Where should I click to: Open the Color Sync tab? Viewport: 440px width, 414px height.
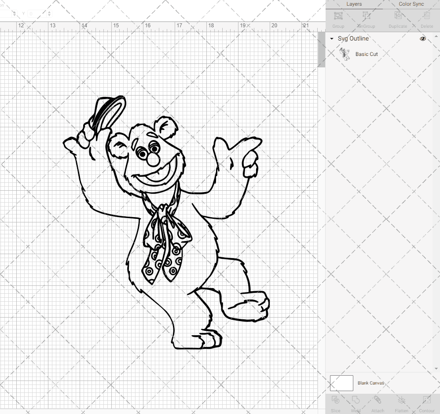click(411, 4)
